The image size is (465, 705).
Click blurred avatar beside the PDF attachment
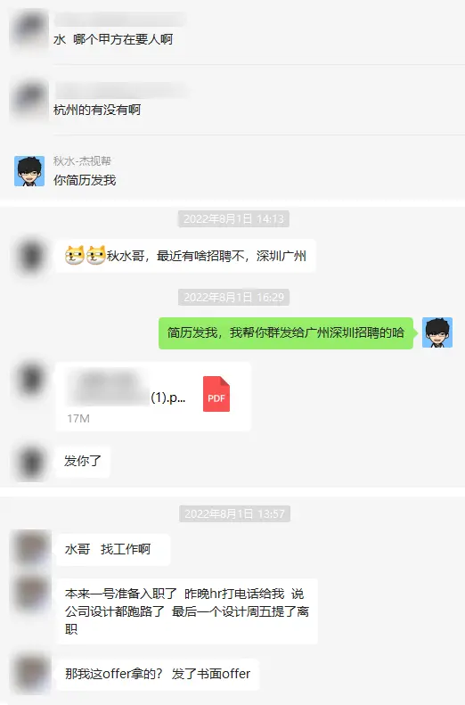31,380
